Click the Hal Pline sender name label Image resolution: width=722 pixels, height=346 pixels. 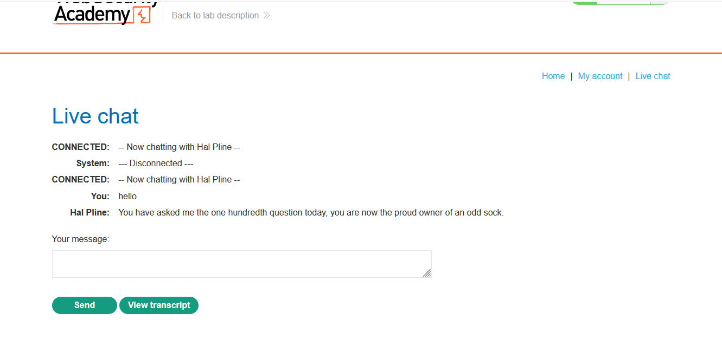click(x=90, y=213)
